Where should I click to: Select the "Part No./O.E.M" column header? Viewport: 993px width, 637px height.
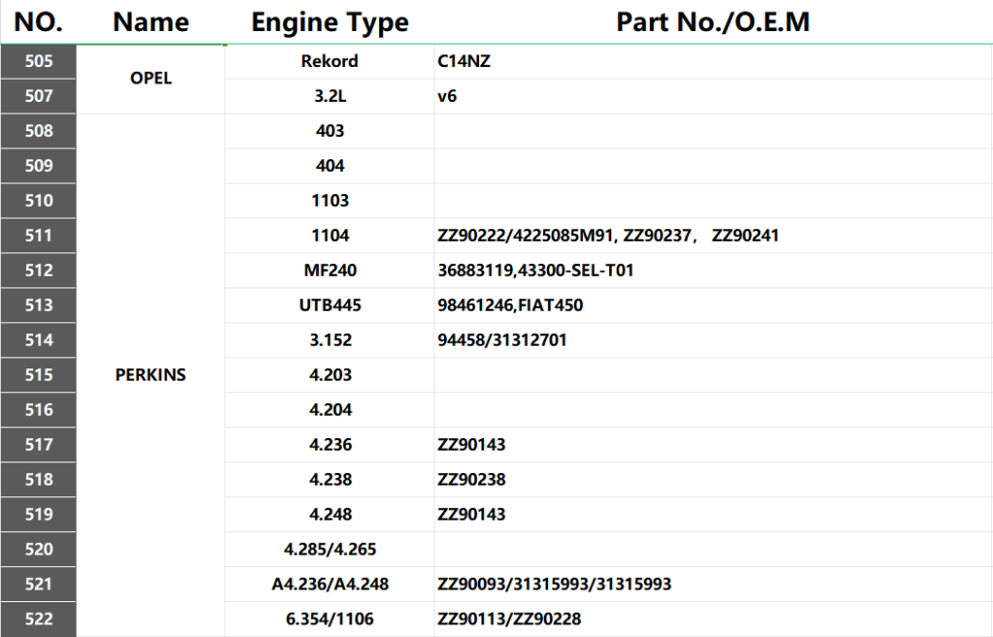tap(713, 22)
